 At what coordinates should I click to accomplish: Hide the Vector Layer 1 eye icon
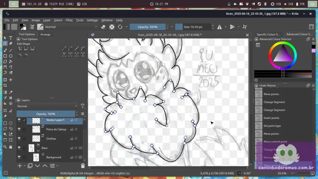point(19,120)
